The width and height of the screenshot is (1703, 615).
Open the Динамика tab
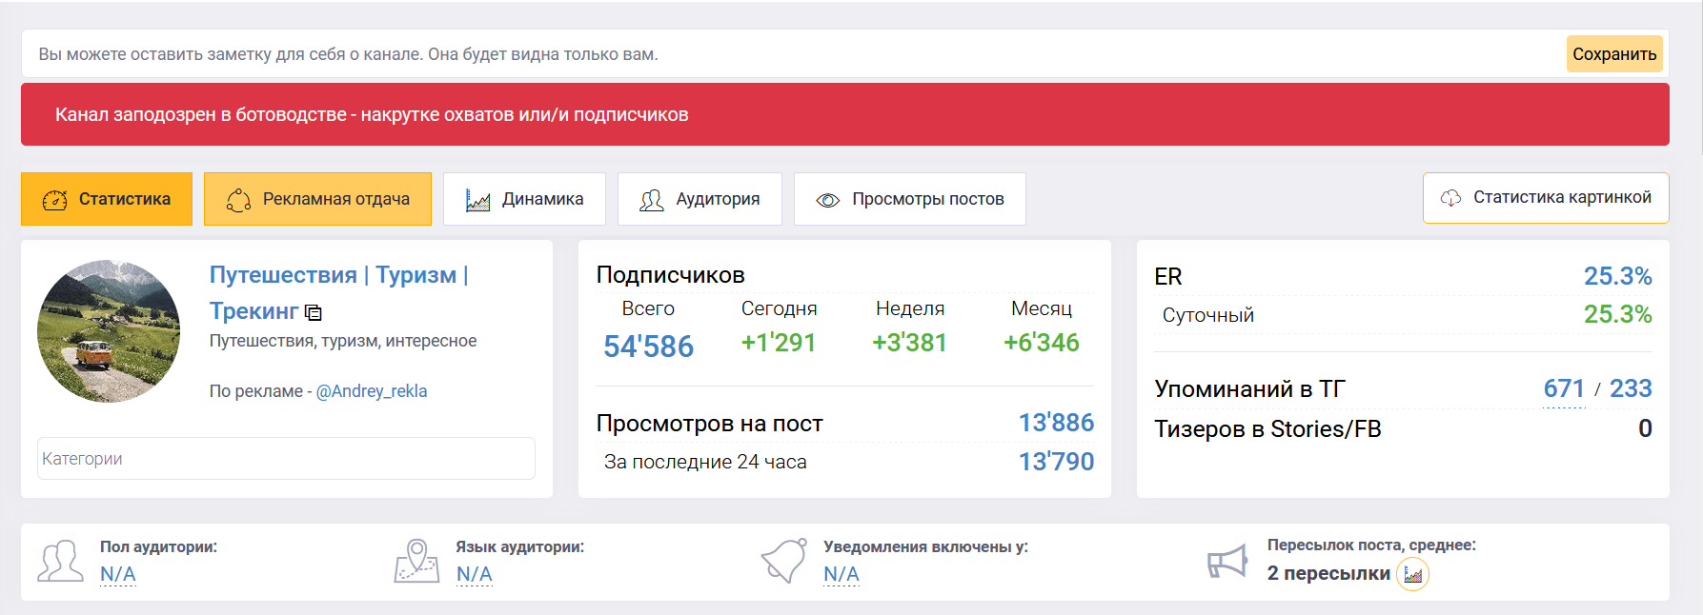pyautogui.click(x=524, y=199)
